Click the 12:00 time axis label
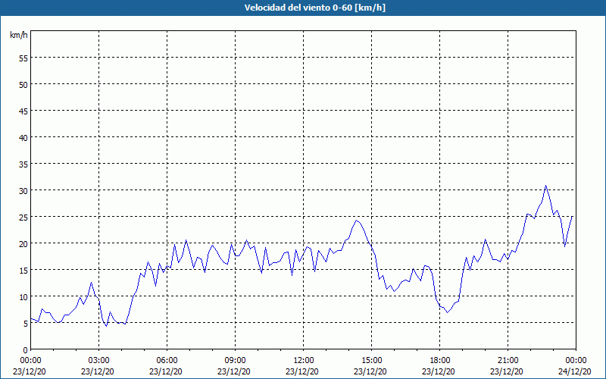The width and height of the screenshot is (606, 379). coord(304,361)
